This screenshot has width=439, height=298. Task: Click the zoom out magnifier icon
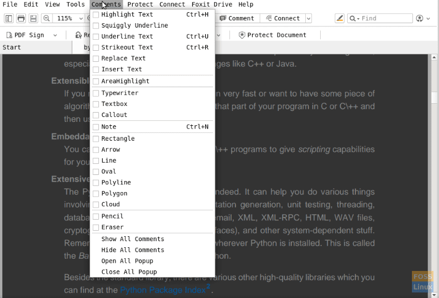46,18
